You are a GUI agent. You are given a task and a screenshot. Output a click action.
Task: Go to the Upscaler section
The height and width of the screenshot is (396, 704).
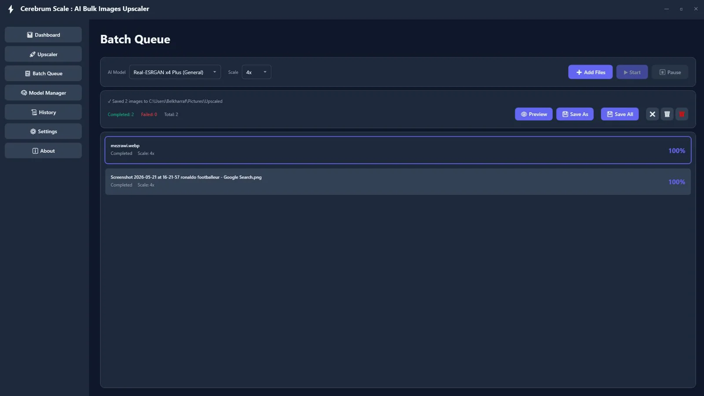tap(43, 54)
